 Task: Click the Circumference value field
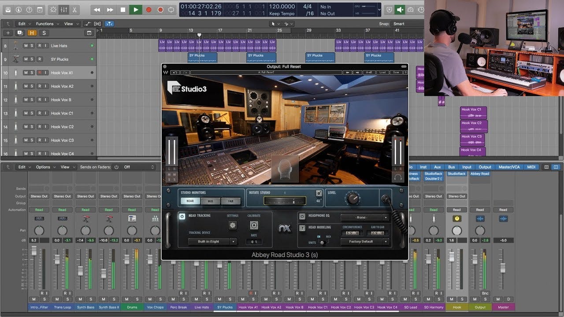pos(352,233)
